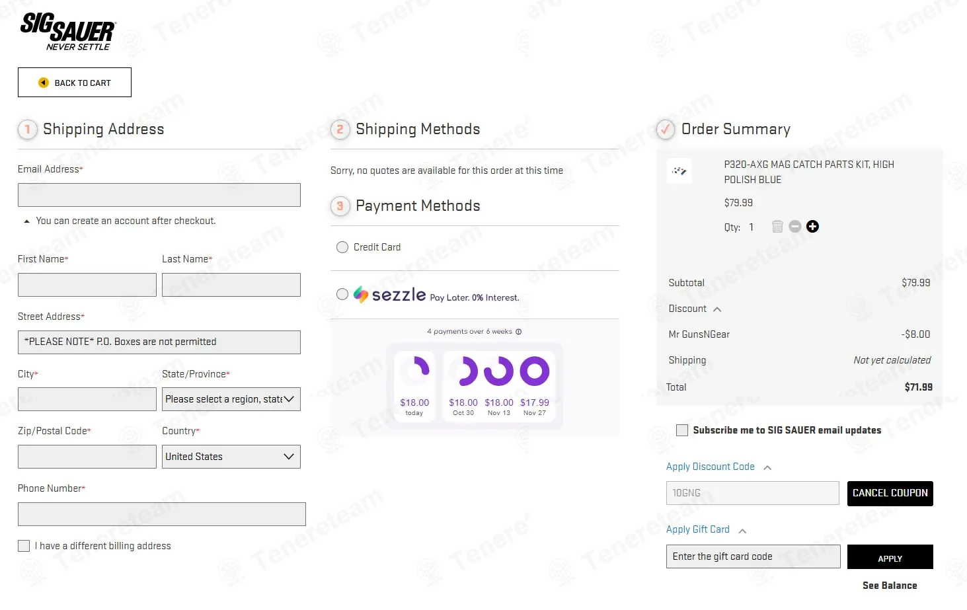Collapse the Apply Gift Card section
The height and width of the screenshot is (610, 967).
tap(742, 531)
